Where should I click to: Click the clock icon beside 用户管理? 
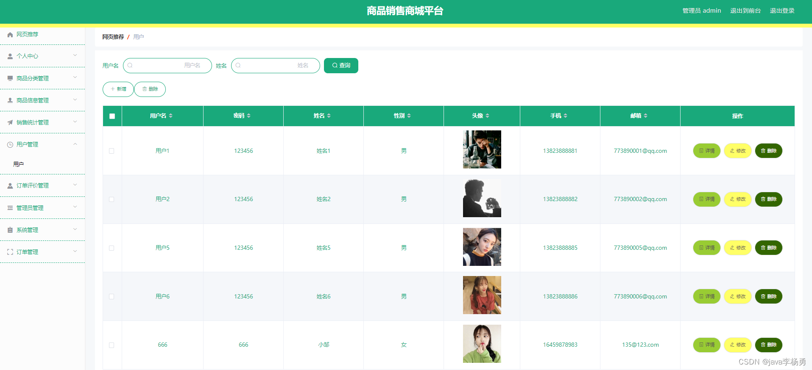click(x=10, y=144)
